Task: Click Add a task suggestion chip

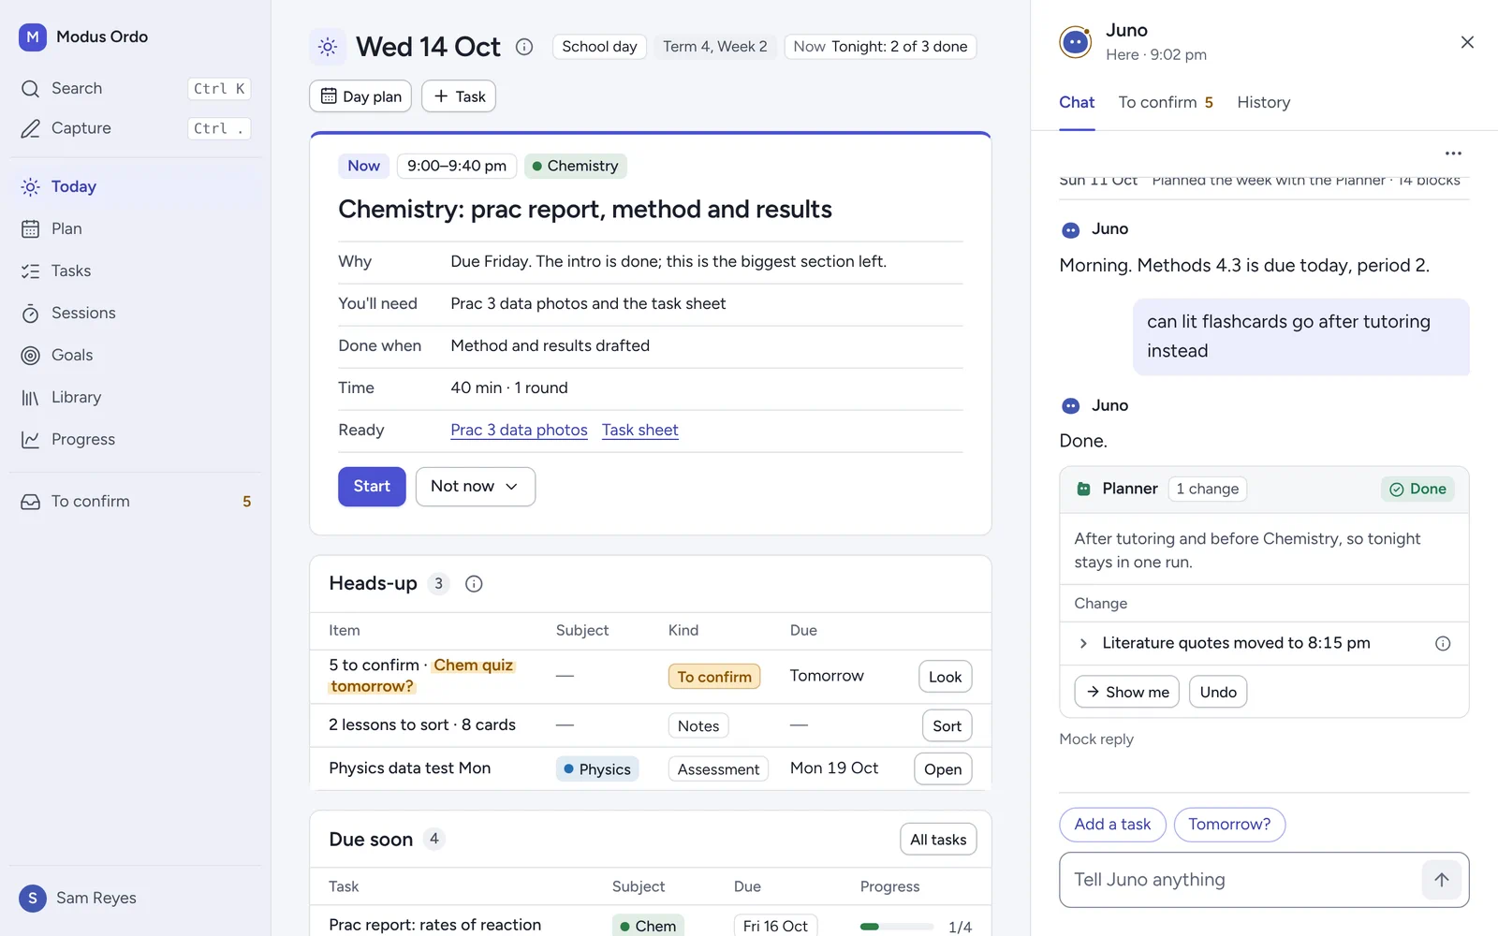Action: click(x=1112, y=825)
